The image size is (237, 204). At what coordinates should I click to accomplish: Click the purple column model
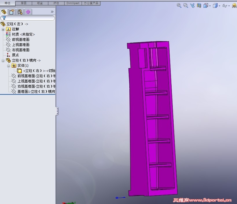pos(153,118)
